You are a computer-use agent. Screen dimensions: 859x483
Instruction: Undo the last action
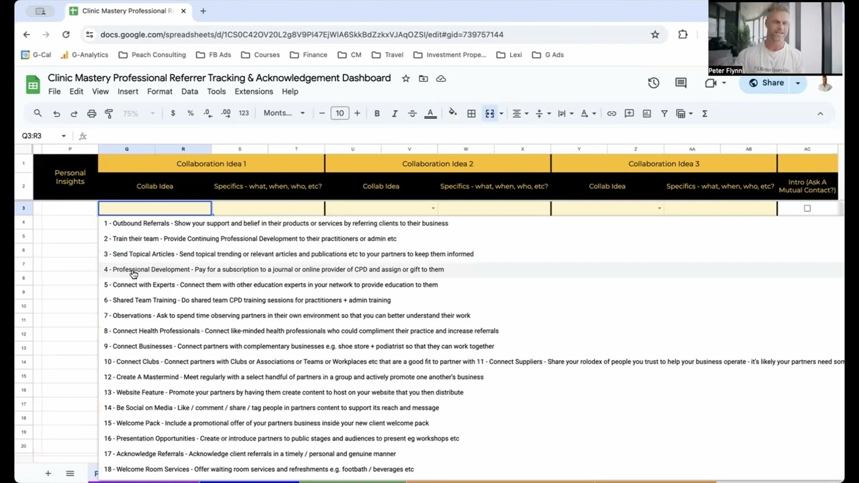point(56,113)
